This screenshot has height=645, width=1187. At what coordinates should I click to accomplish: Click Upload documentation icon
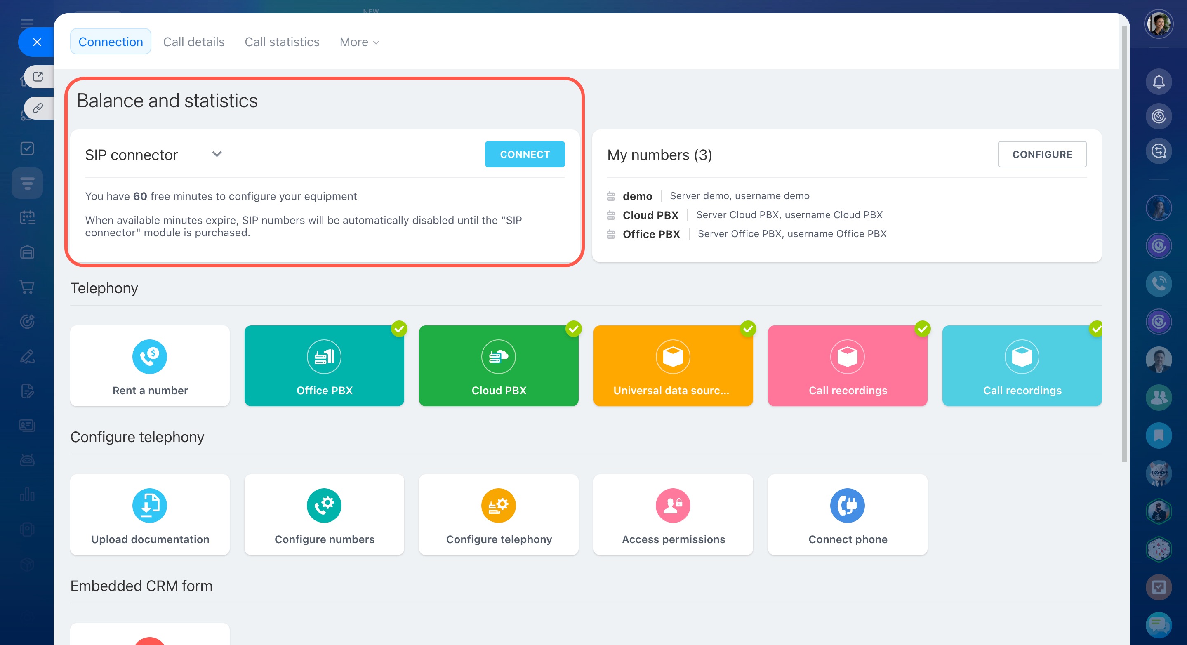[149, 506]
